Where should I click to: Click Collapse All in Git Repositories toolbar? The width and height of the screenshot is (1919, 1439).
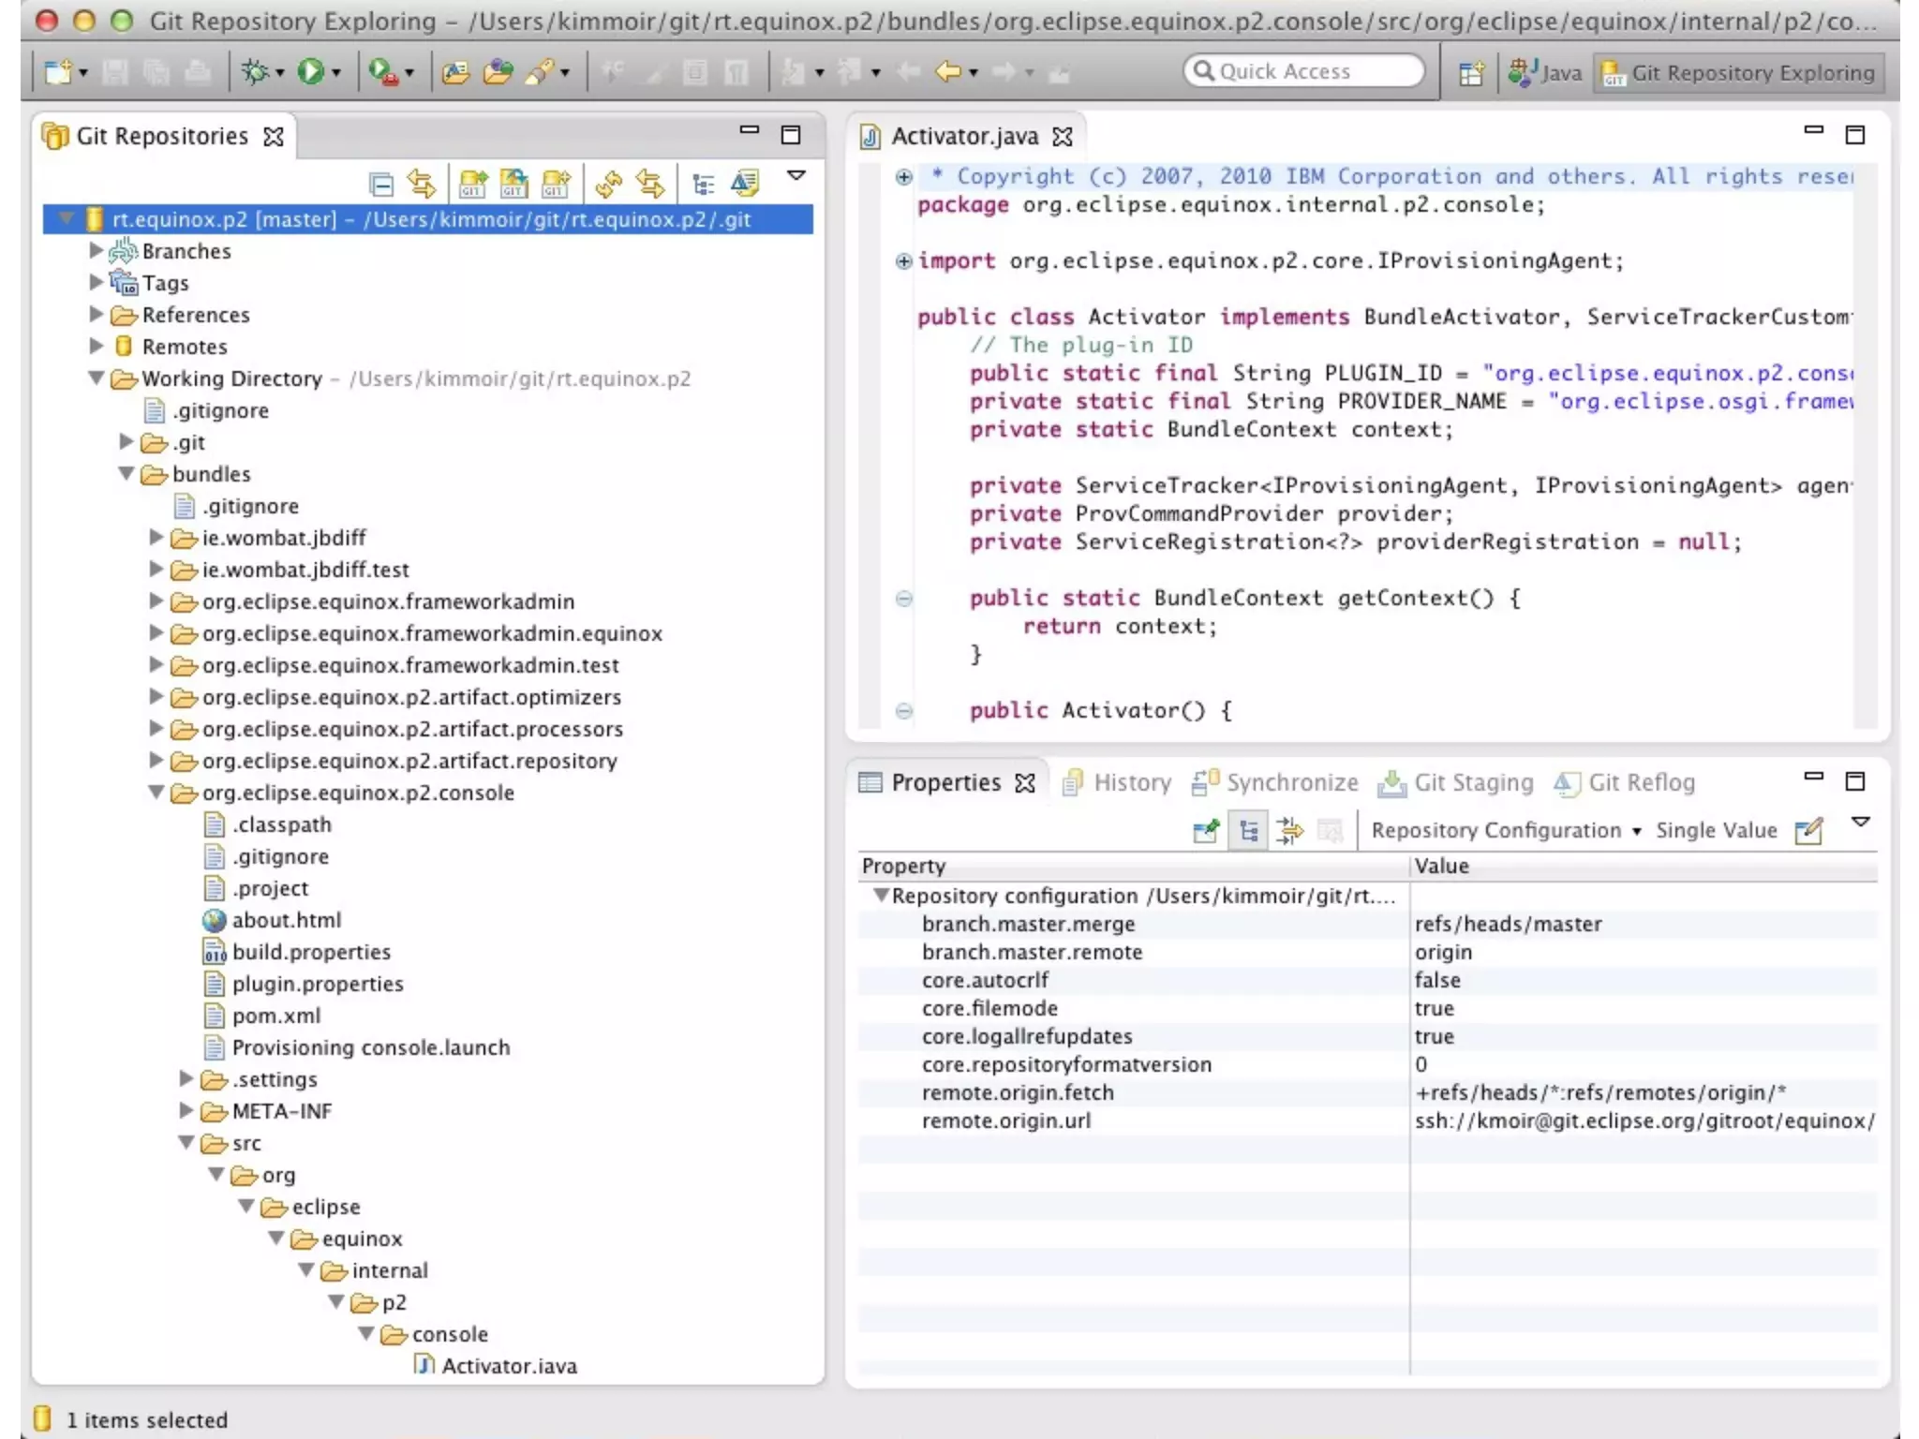(x=381, y=184)
